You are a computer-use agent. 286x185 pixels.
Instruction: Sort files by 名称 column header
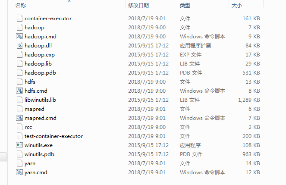pyautogui.click(x=21, y=6)
